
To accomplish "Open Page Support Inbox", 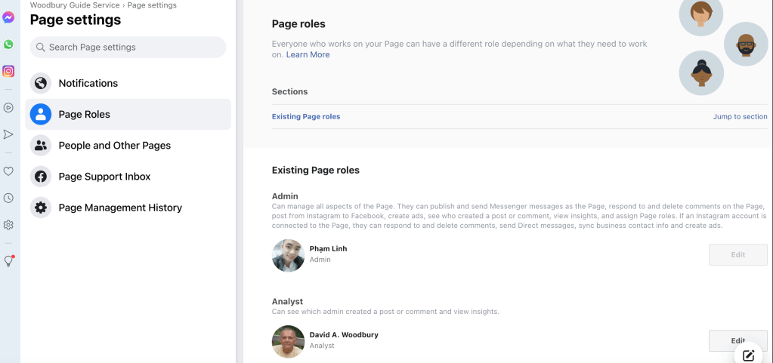I will coord(104,177).
